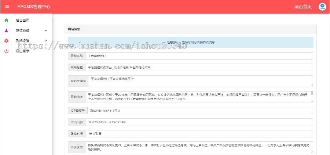330x155 pixels.
Task: Open the 建站时间 date field
Action: pos(199,134)
